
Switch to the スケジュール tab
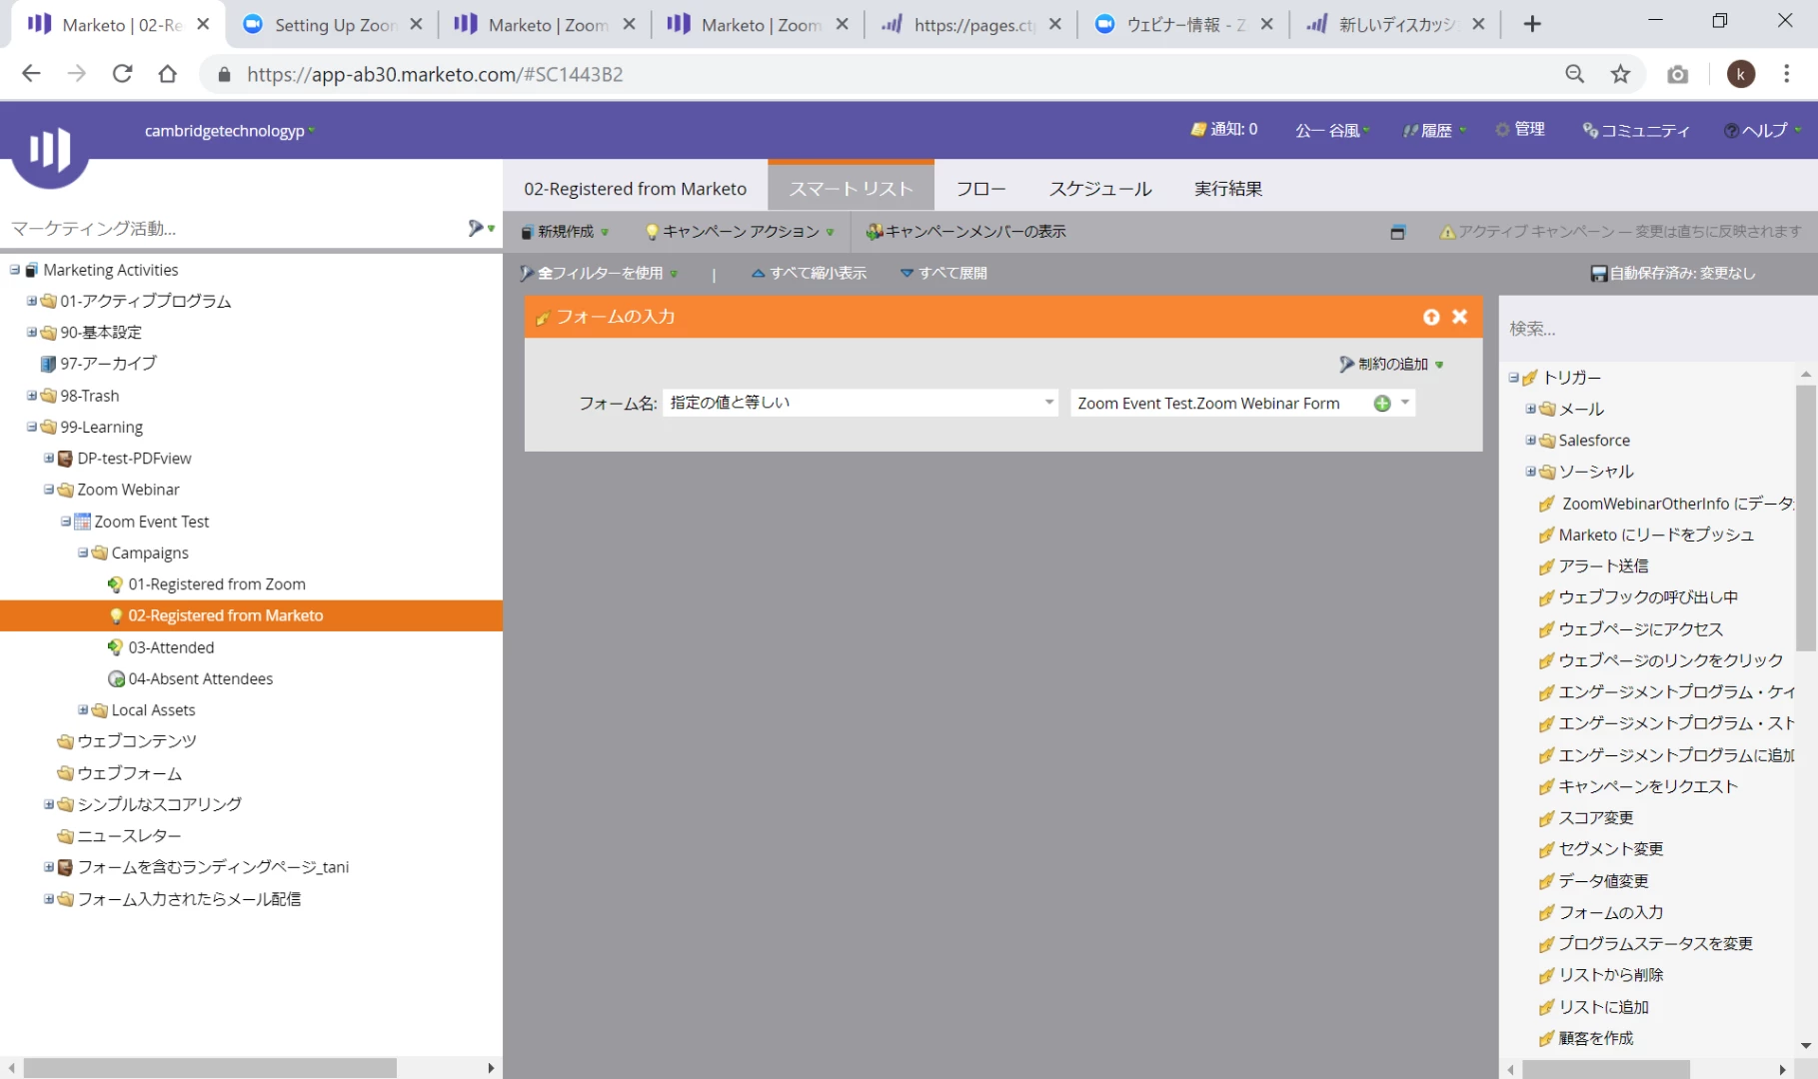[1100, 189]
